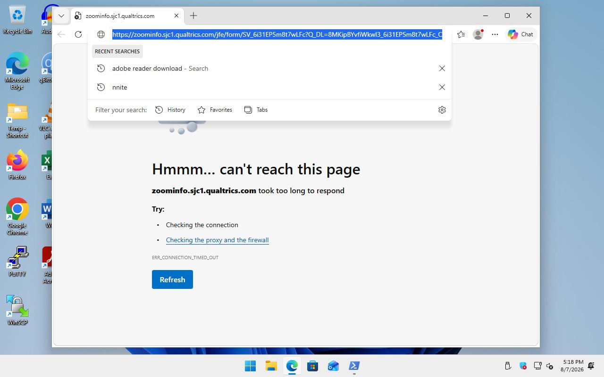Click the RECENT SEARCHES label
The height and width of the screenshot is (377, 604).
click(117, 51)
